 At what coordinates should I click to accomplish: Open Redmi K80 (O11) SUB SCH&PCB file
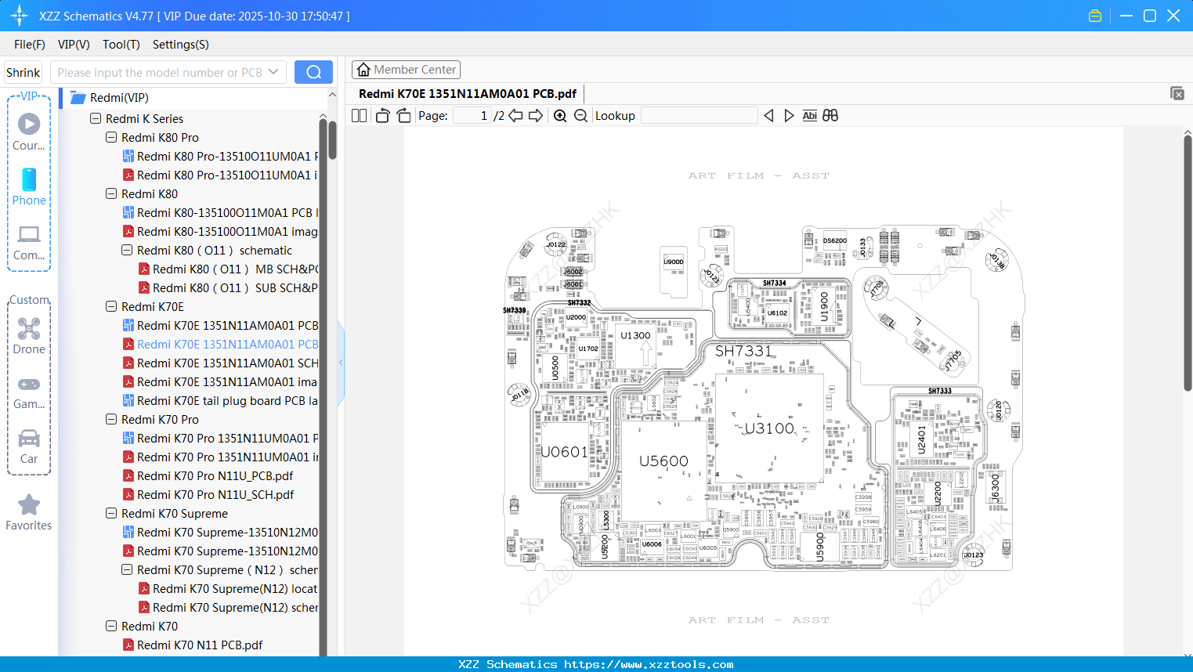click(229, 287)
